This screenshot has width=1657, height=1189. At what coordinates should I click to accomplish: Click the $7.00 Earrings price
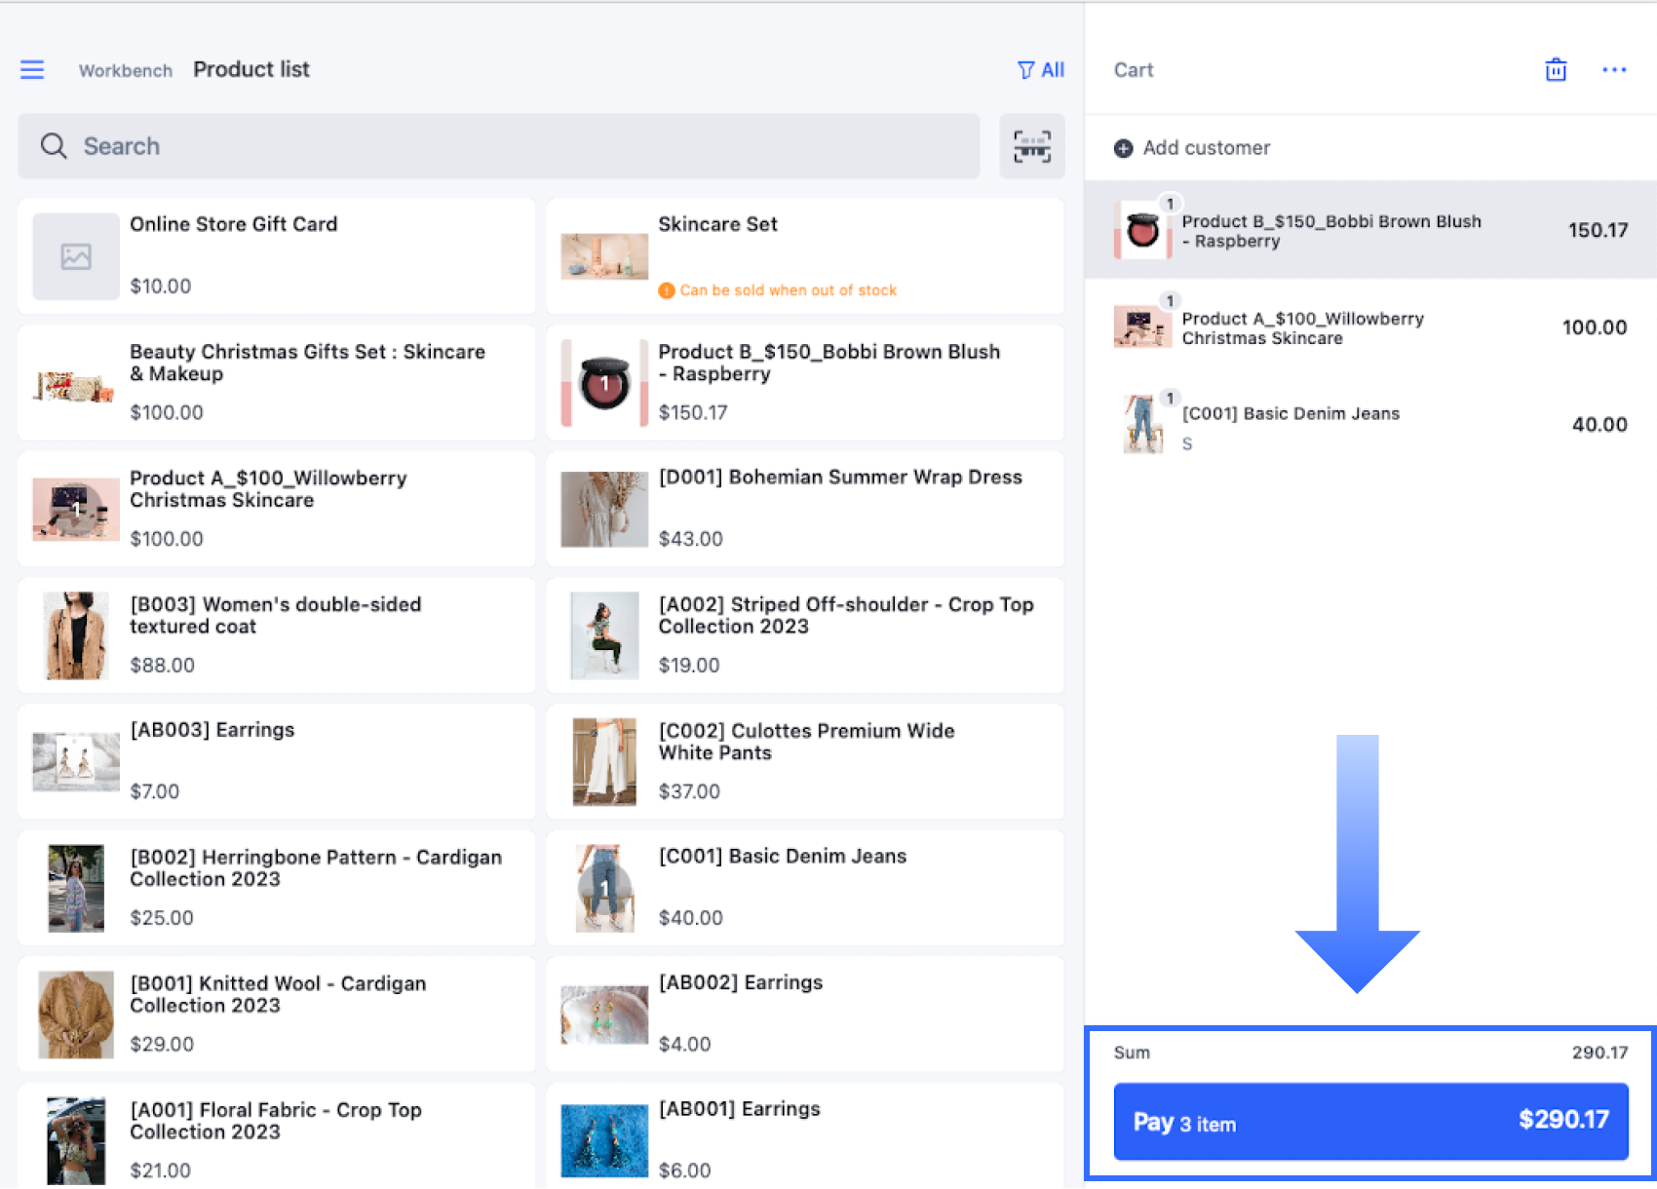(155, 791)
